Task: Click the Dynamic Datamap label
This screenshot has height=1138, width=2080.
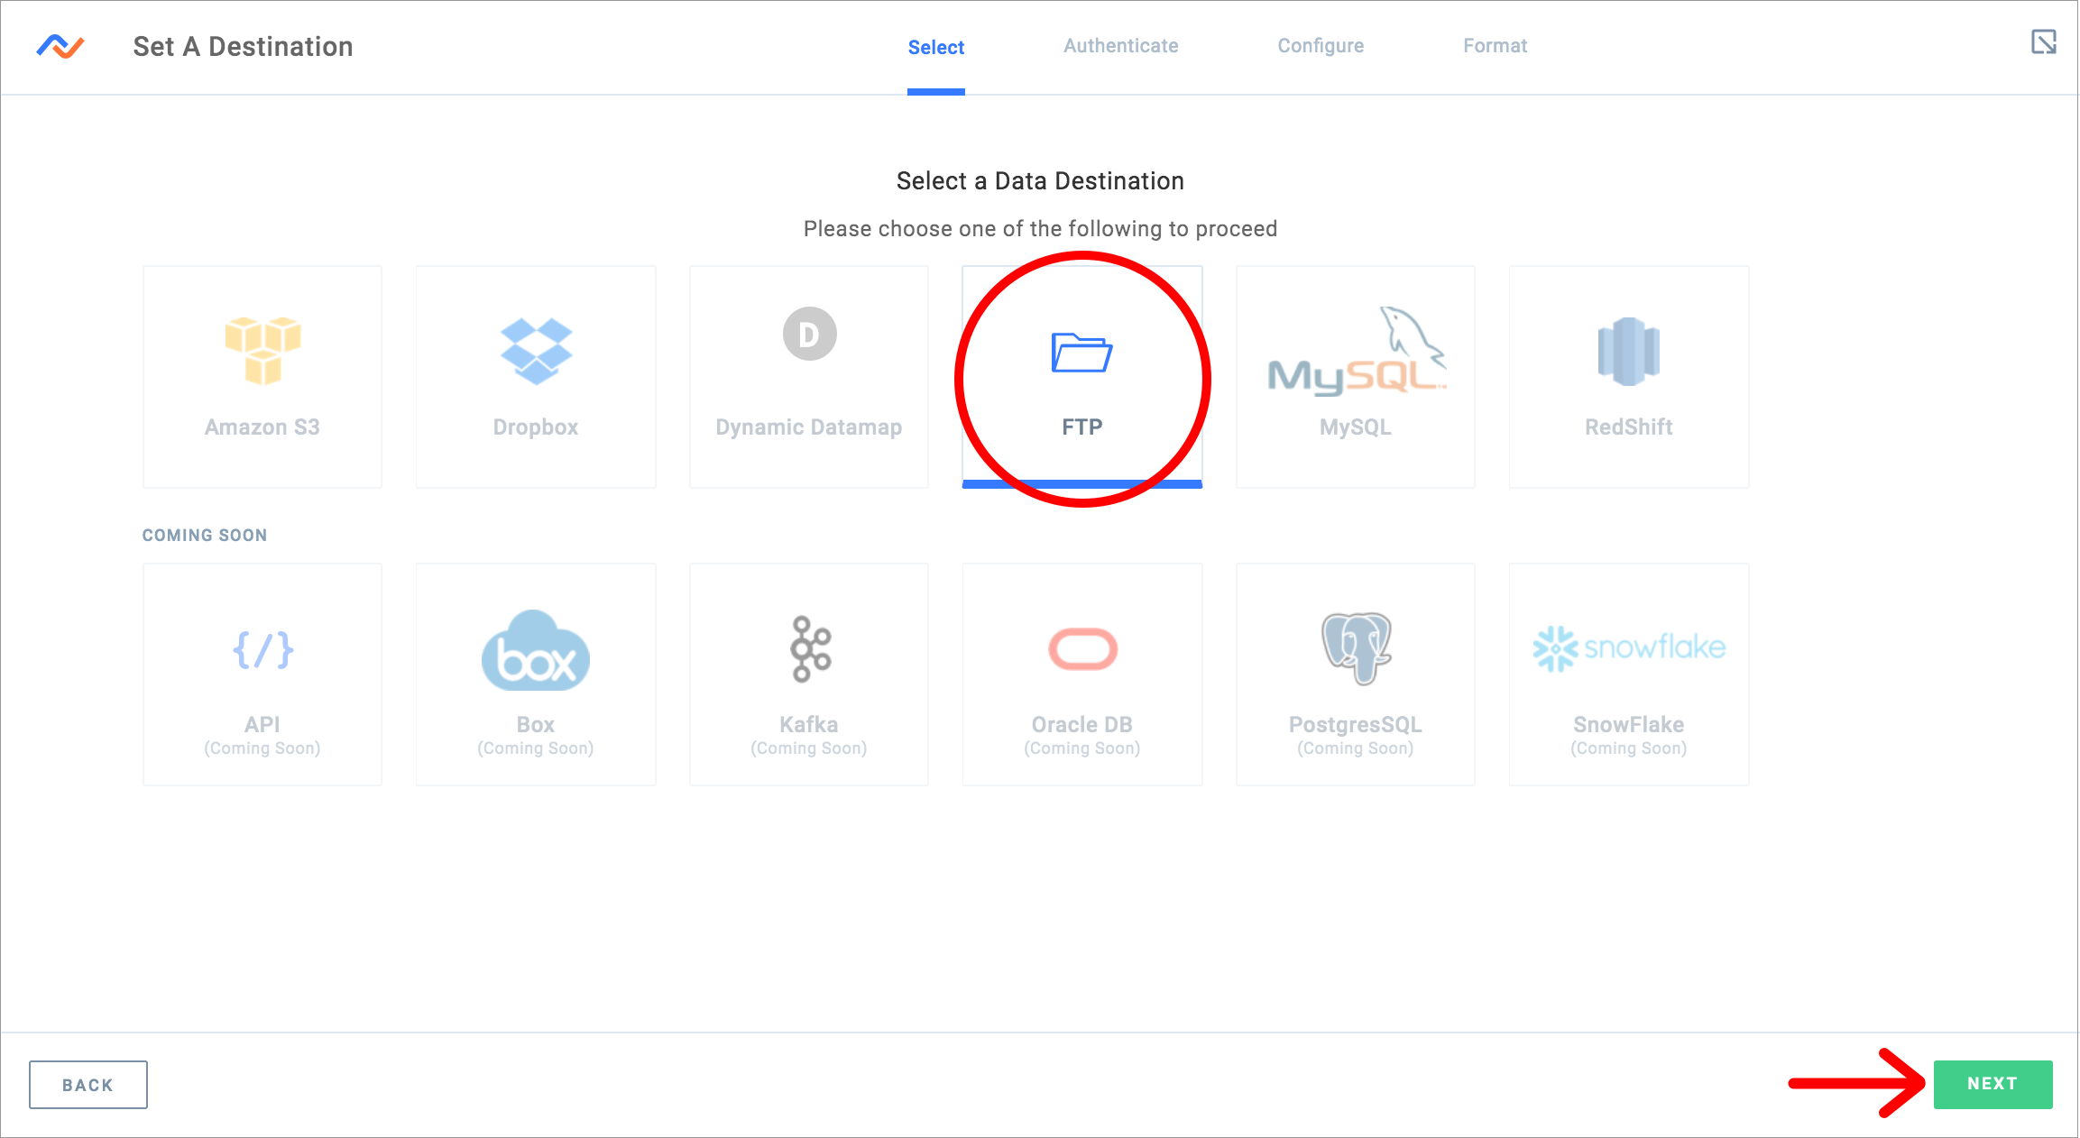Action: pyautogui.click(x=809, y=427)
